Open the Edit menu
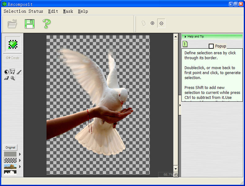The width and height of the screenshot is (245, 186). click(53, 11)
